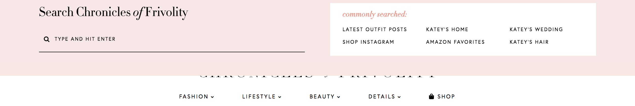
Task: Open the Lifestyle menu item
Action: click(259, 97)
